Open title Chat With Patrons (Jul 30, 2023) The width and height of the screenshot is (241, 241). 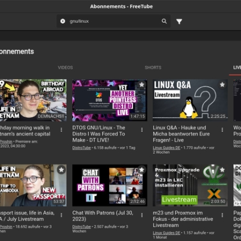pyautogui.click(x=103, y=216)
